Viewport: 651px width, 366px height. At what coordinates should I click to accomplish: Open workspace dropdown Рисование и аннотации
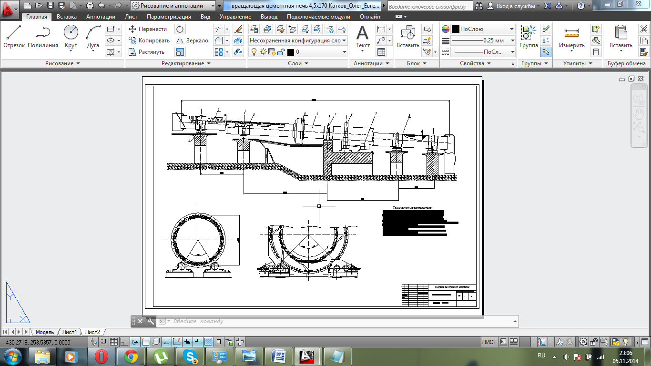pos(173,6)
